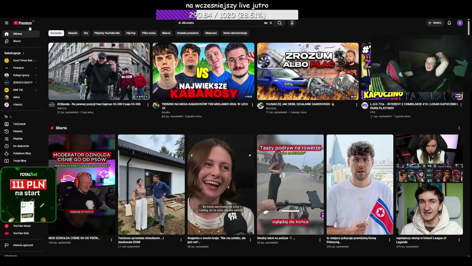Click the magnifying glass search button
Image resolution: width=472 pixels, height=266 pixels.
pyautogui.click(x=280, y=23)
